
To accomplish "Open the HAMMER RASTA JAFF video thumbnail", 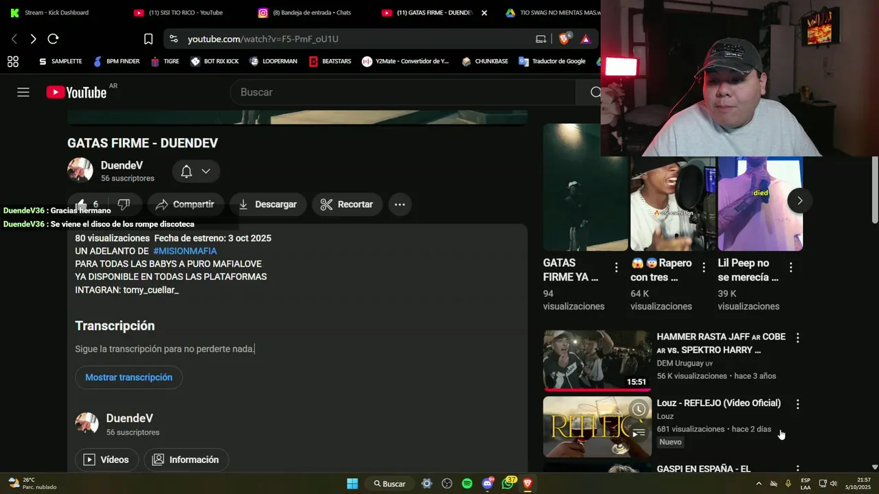I will 597,361.
